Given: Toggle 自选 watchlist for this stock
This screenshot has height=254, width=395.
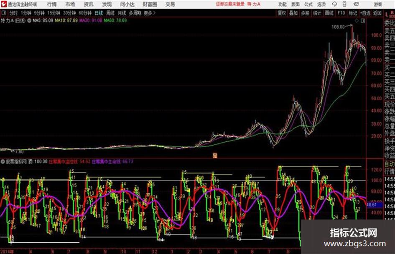Looking at the screenshot, I should coord(365,13).
